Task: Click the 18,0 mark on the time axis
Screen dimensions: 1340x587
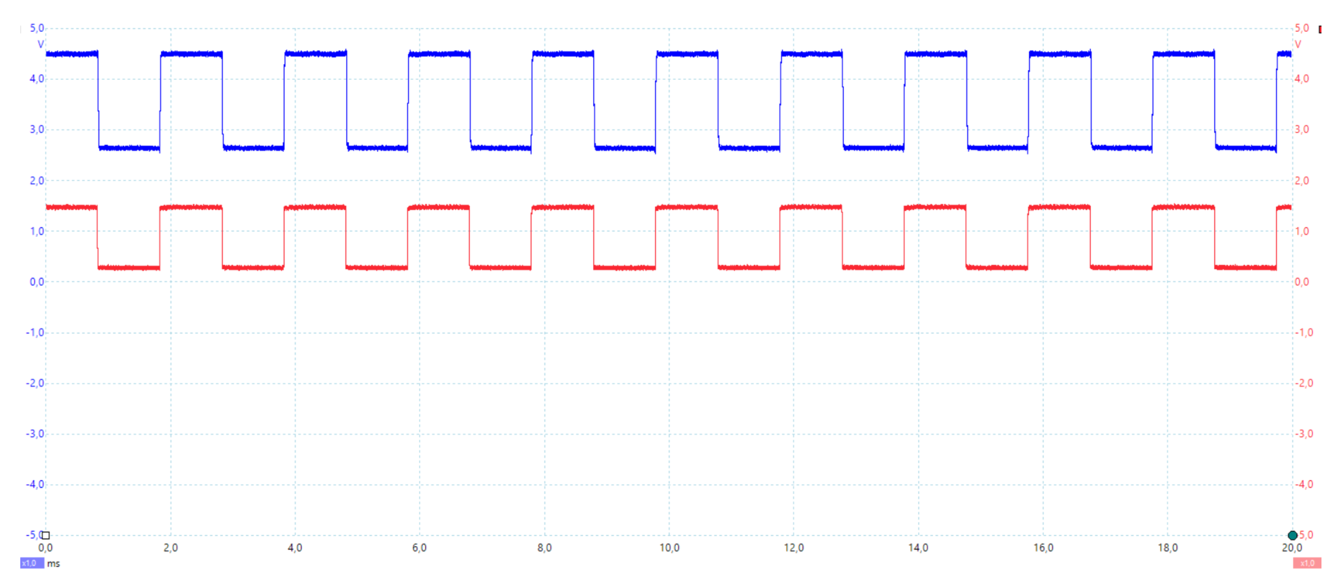Action: tap(1168, 547)
